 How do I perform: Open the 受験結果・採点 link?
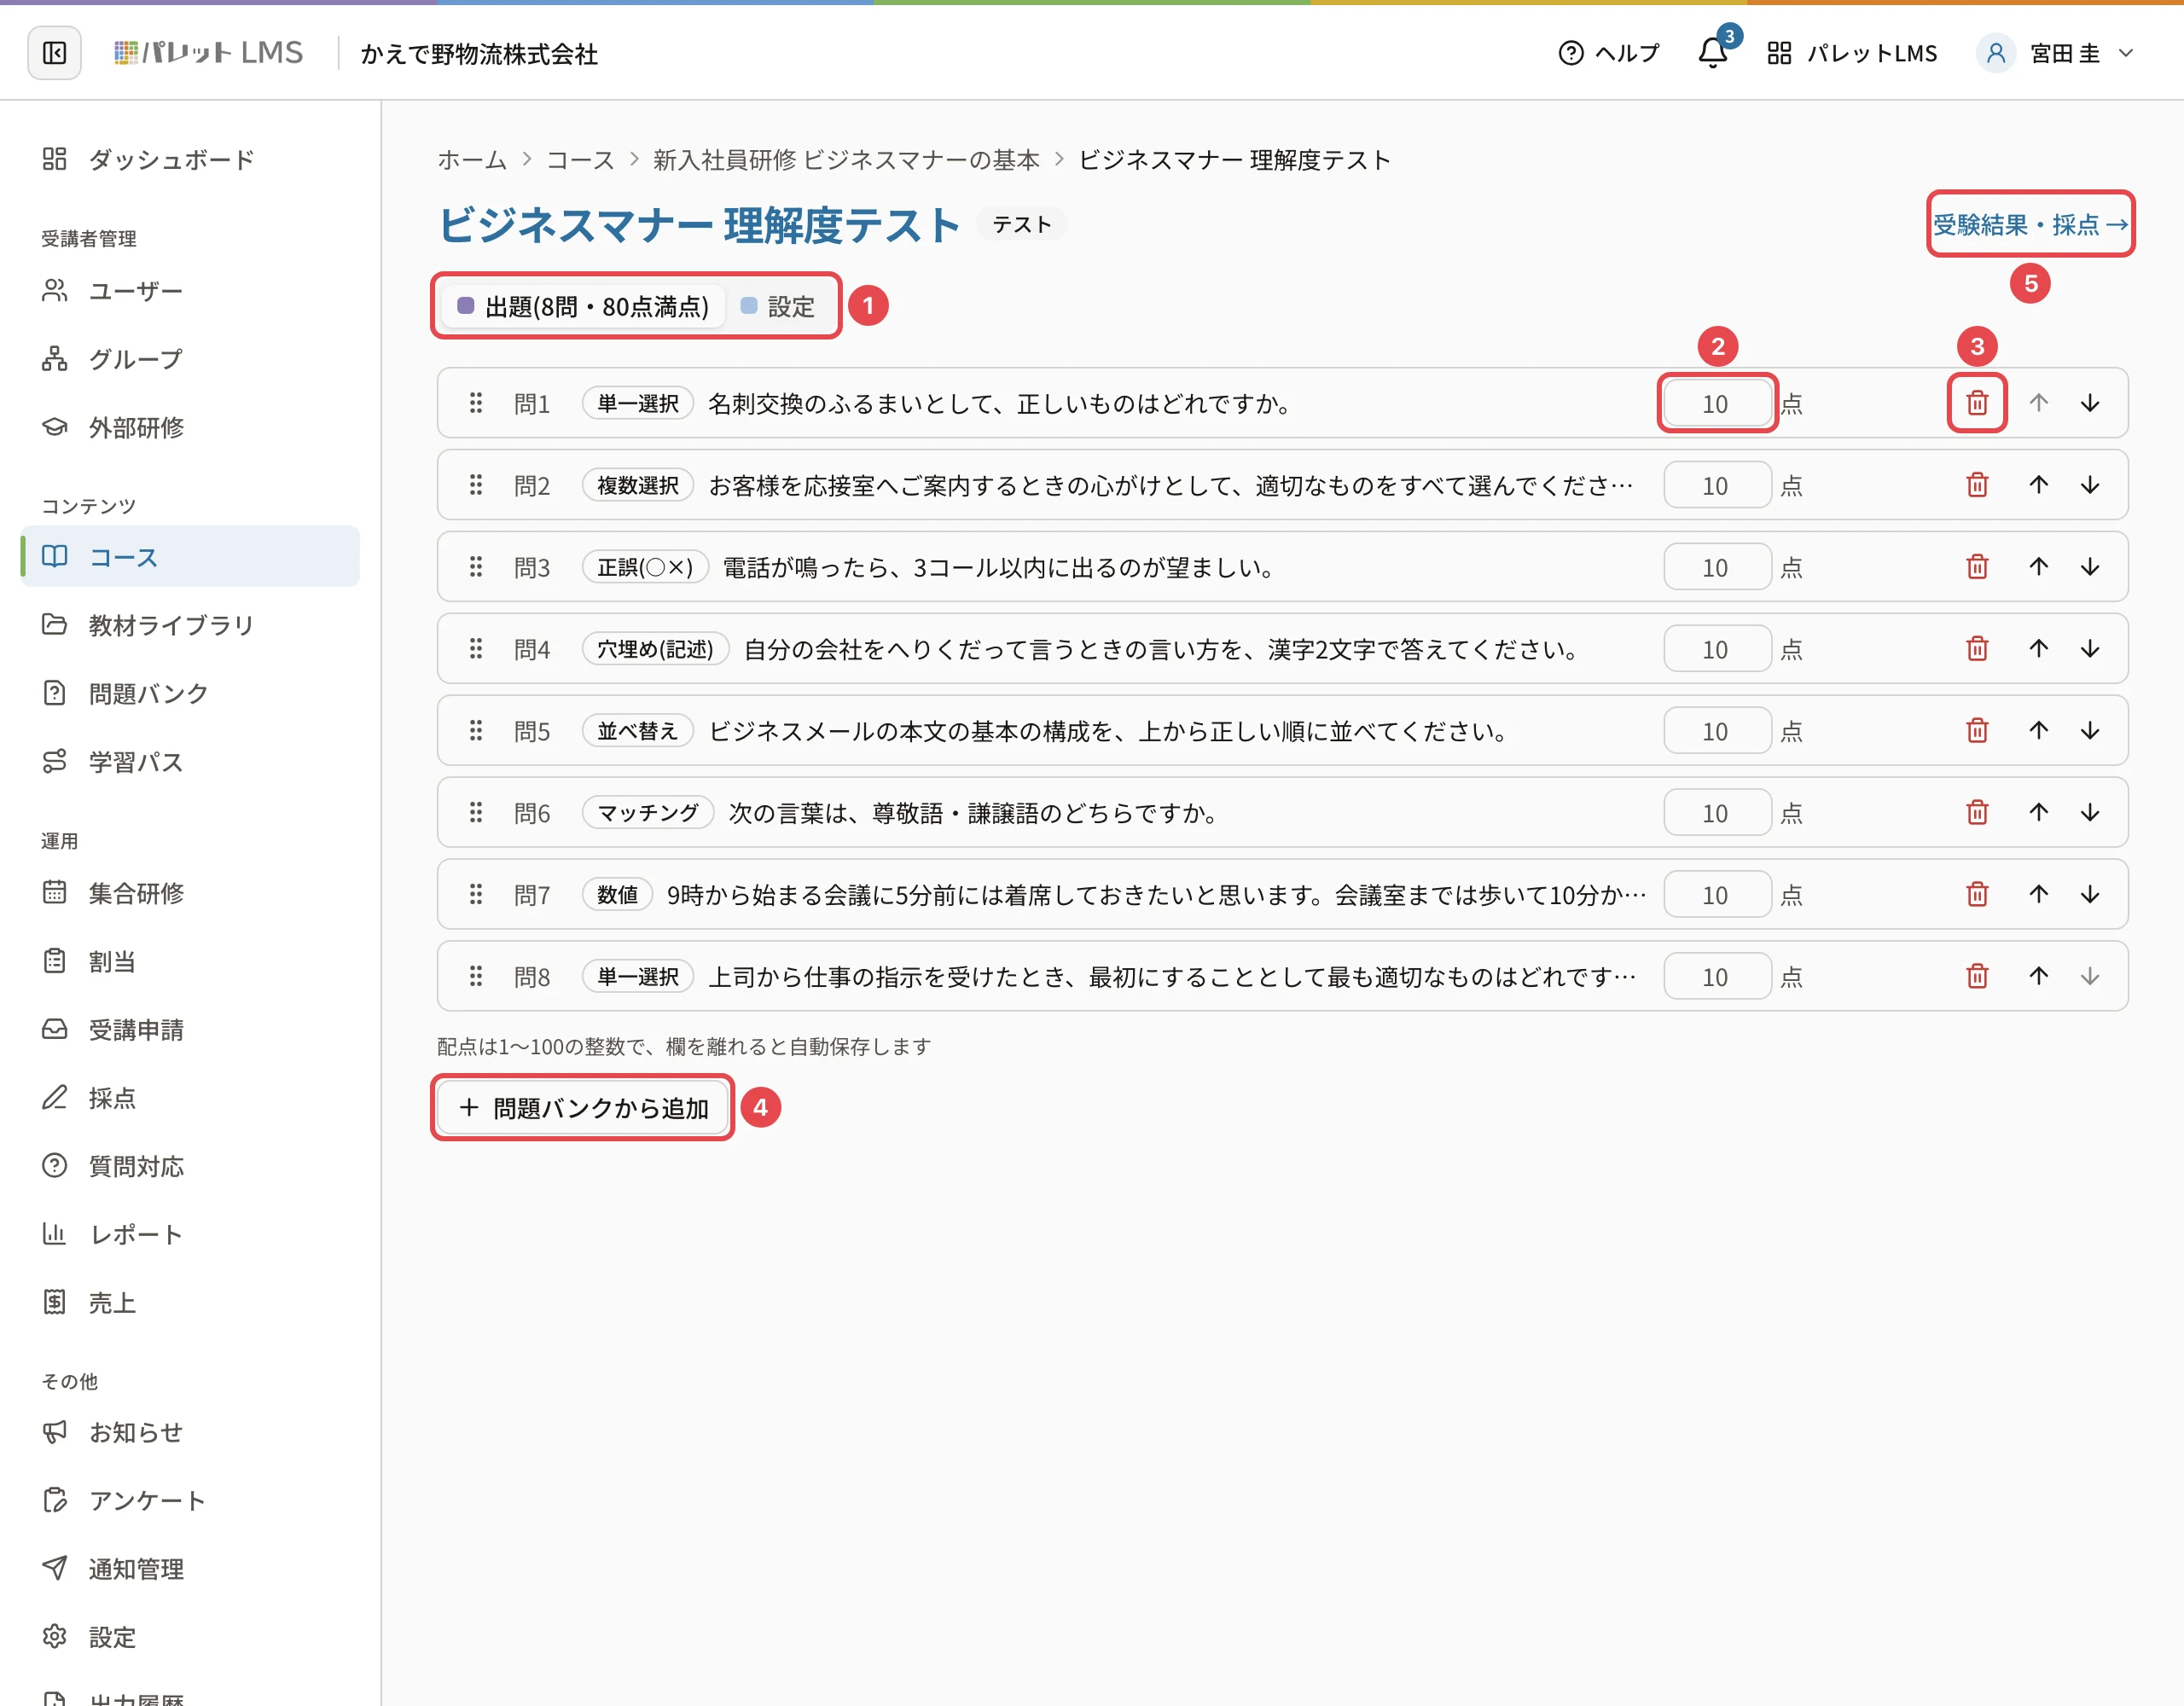(x=2030, y=224)
